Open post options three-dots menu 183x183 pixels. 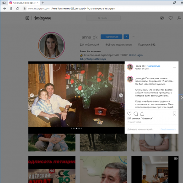coord(174,67)
